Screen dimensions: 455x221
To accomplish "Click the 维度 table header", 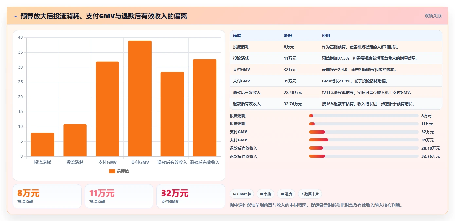I will point(237,36).
